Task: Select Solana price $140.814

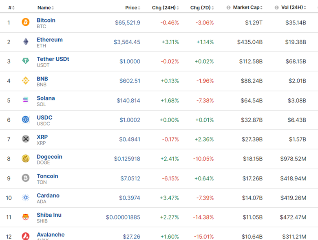Action: pyautogui.click(x=128, y=100)
